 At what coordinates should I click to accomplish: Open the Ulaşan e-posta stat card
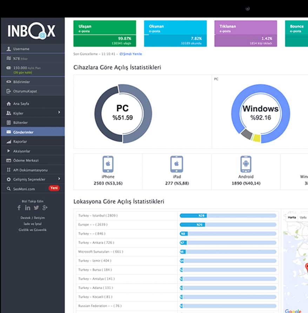pos(105,33)
